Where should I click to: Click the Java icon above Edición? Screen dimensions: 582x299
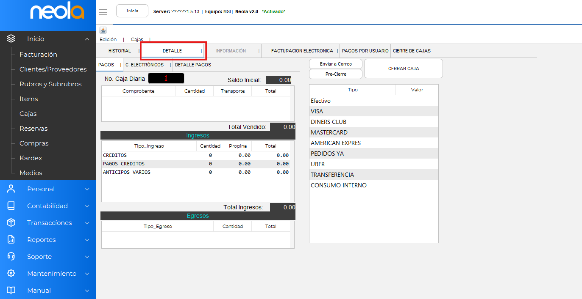[103, 30]
